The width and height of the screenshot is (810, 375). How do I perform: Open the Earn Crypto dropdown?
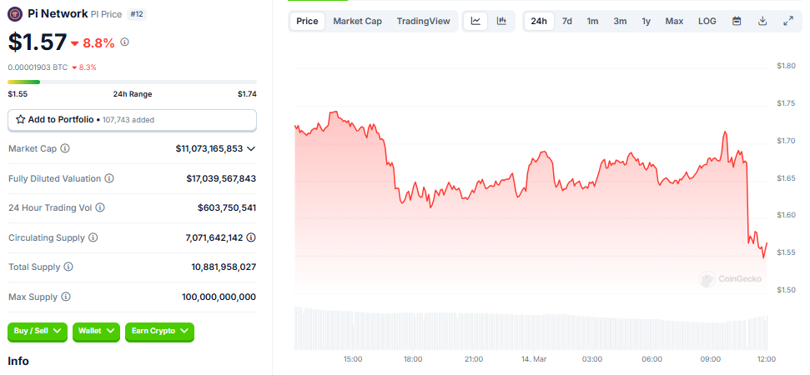coord(159,331)
